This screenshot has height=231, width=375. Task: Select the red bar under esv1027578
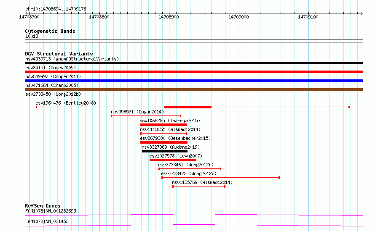point(173,160)
